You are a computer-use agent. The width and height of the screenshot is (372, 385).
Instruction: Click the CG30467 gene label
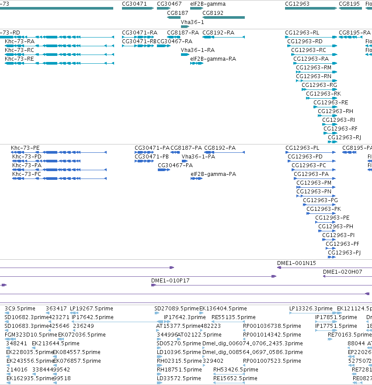tap(169, 4)
